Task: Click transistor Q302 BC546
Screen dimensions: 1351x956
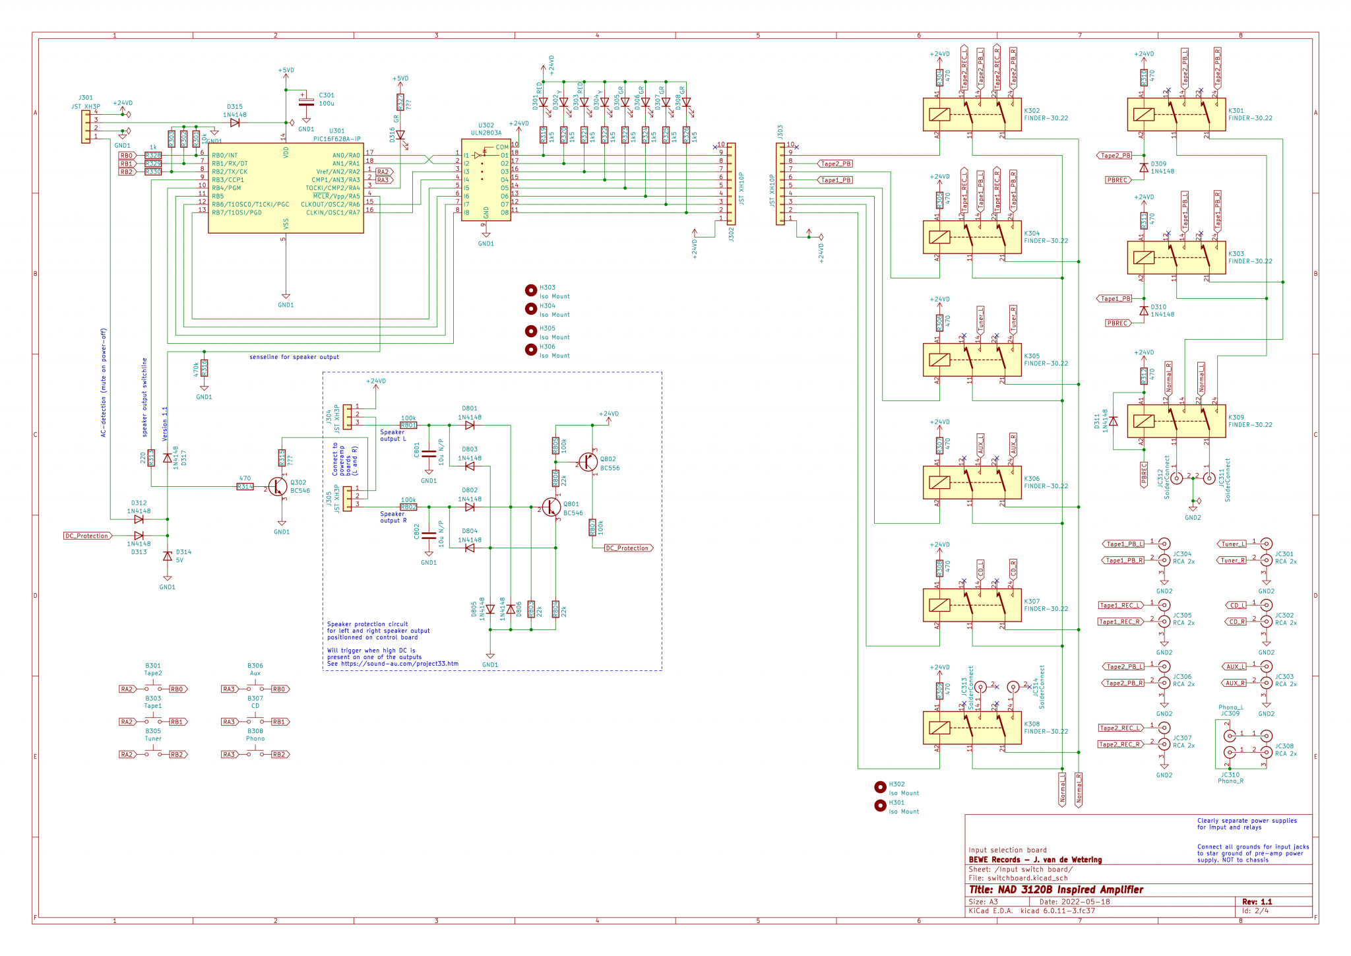Action: tap(278, 487)
